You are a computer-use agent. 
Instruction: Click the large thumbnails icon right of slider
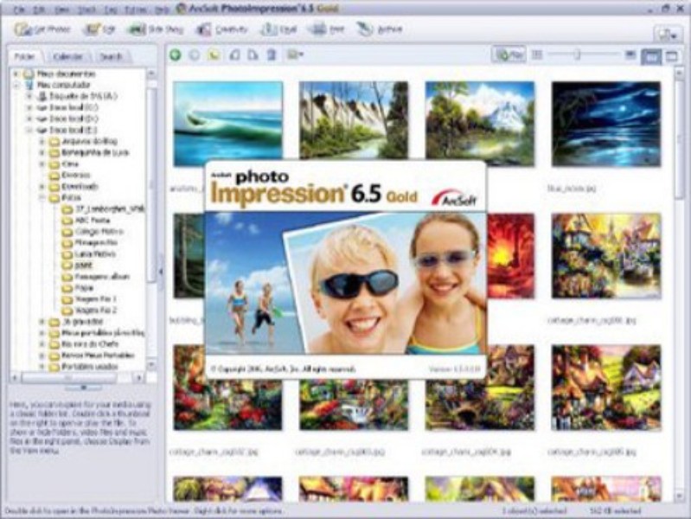click(x=630, y=54)
